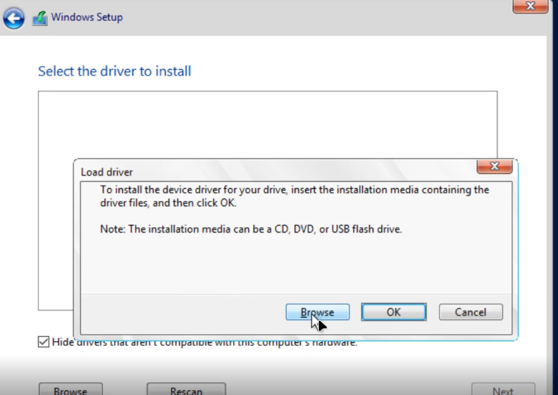This screenshot has width=558, height=395.
Task: Click Browse in the Load driver dialog
Action: pyautogui.click(x=317, y=312)
